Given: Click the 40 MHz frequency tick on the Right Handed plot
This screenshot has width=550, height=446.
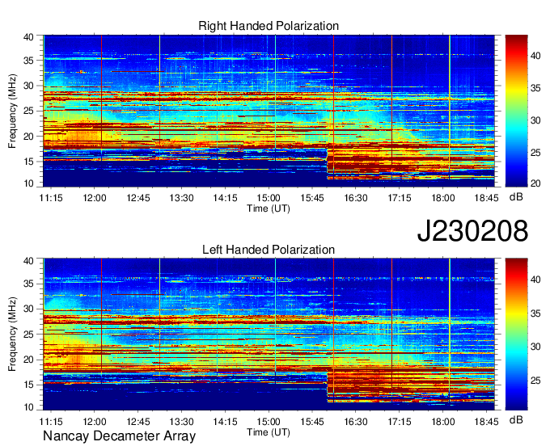Looking at the screenshot, I should (28, 37).
